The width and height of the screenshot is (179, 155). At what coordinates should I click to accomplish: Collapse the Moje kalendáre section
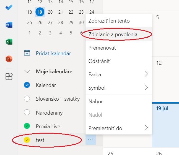tap(28, 72)
